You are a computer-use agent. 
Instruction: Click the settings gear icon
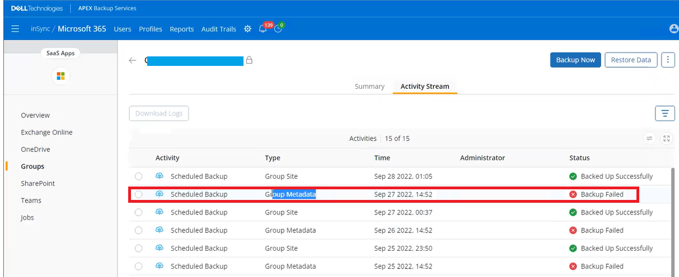[247, 28]
